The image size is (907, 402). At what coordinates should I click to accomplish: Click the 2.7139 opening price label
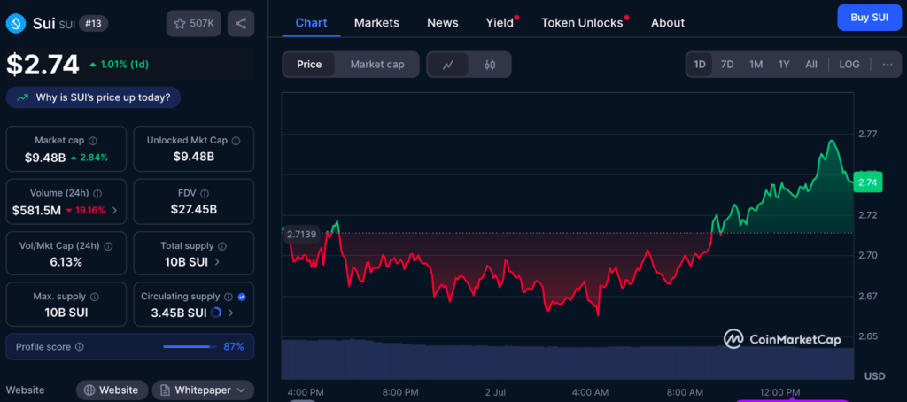[303, 234]
